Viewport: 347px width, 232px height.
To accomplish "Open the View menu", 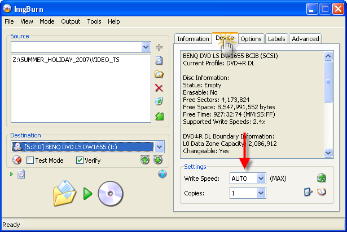I will (x=27, y=21).
